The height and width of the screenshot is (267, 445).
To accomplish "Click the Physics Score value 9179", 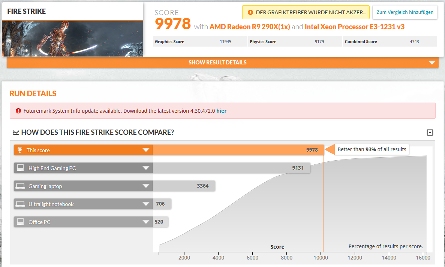I will click(319, 42).
